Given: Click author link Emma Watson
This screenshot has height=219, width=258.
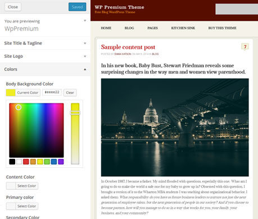Looking at the screenshot, I should [123, 54].
